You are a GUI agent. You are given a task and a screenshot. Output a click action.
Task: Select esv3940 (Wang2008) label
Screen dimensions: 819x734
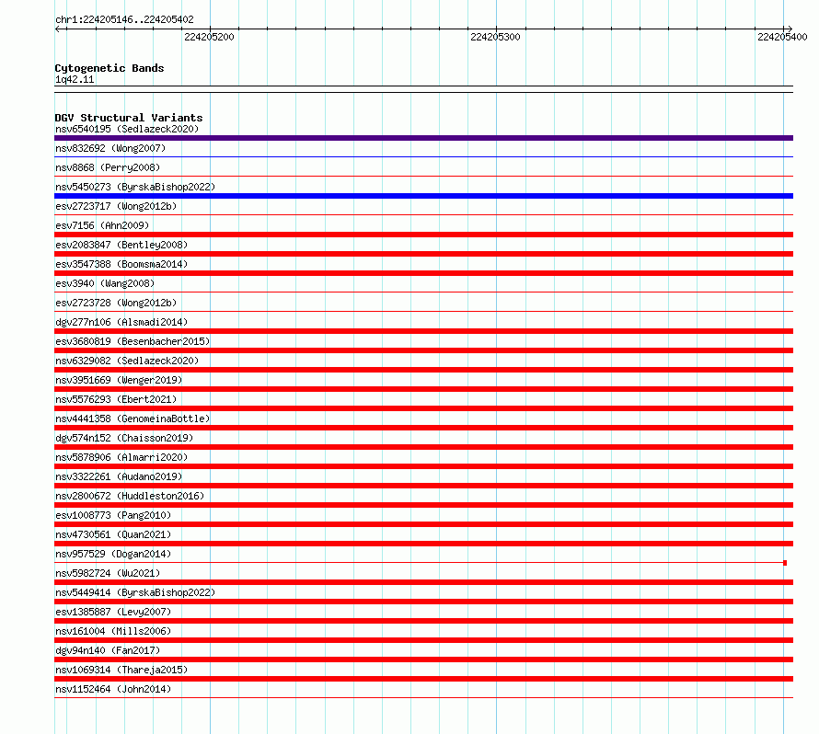tap(105, 283)
